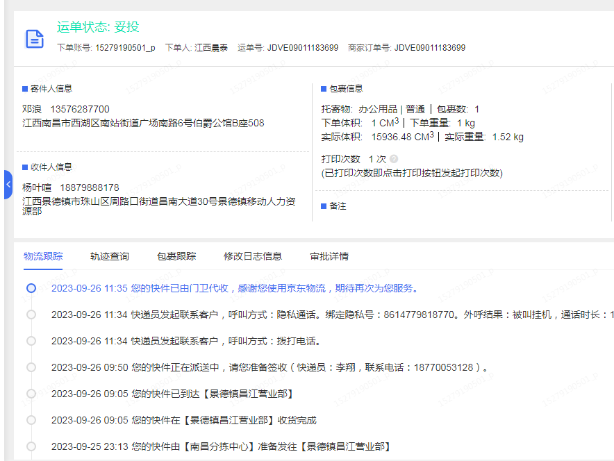Screen dimensions: 614x461
Task: Expand the left sidebar chevron handle
Action: [x=8, y=185]
